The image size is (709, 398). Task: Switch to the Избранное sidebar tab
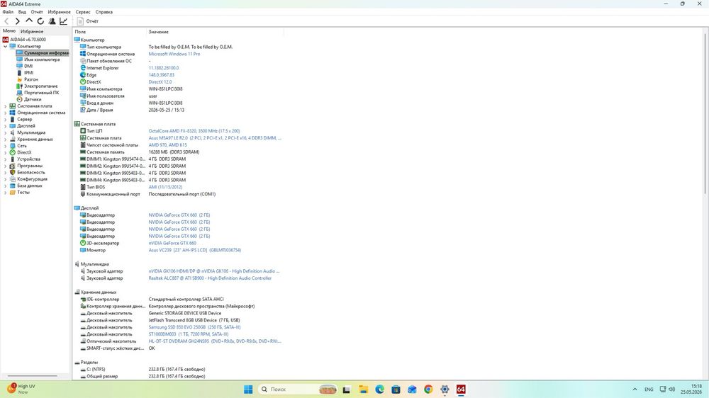(32, 31)
